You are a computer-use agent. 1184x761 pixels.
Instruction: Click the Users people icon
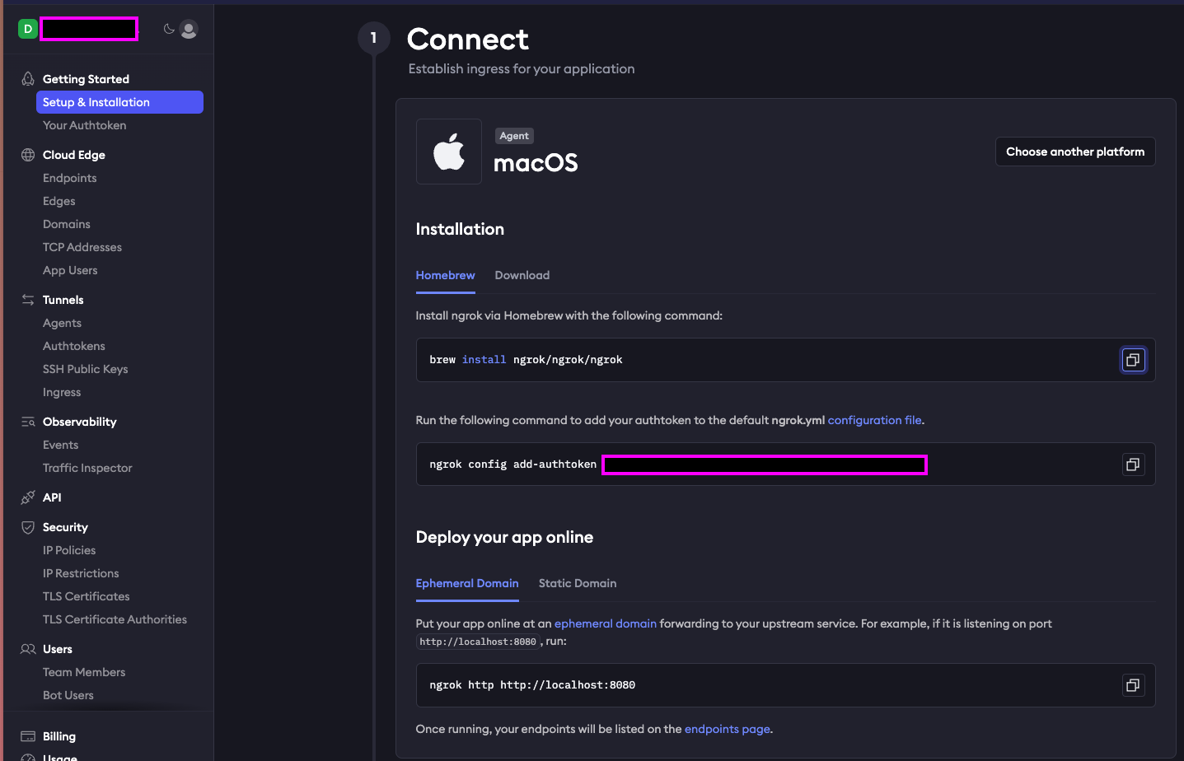coord(28,649)
